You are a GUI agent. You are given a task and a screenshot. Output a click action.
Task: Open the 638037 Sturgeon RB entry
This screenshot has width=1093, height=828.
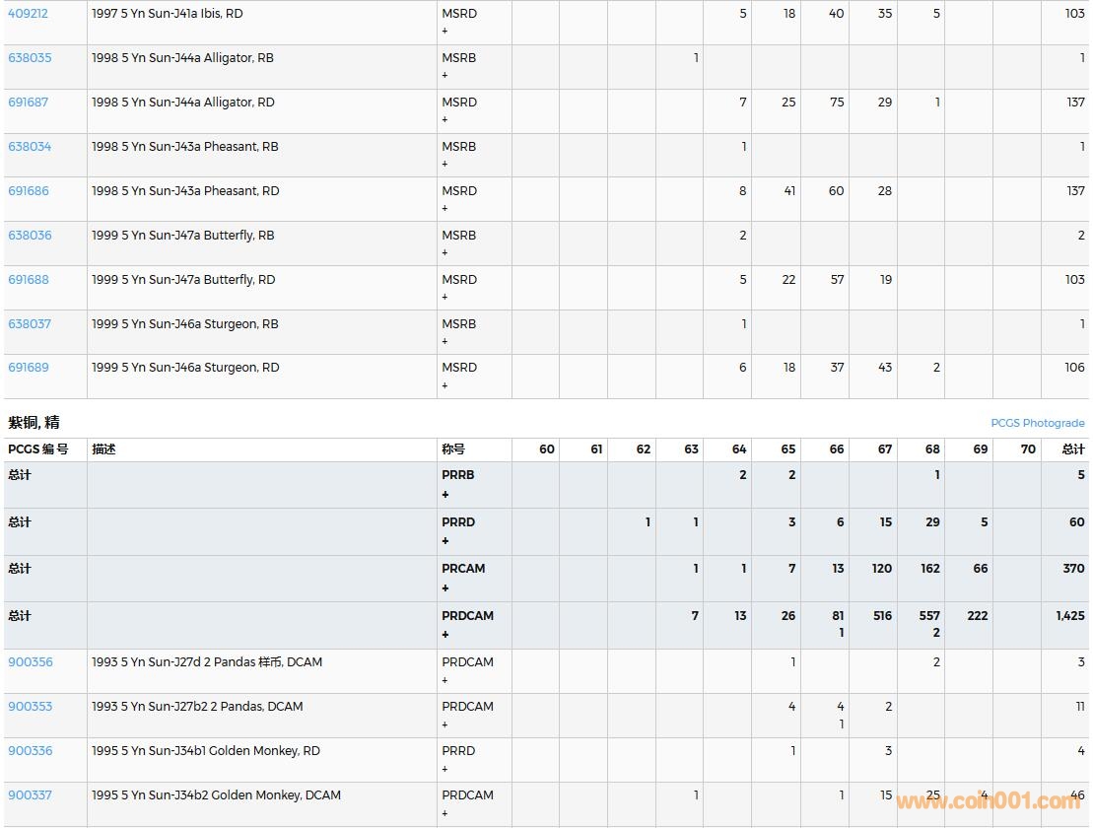point(30,324)
